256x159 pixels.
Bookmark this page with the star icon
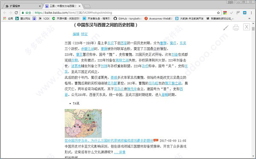tap(218, 13)
